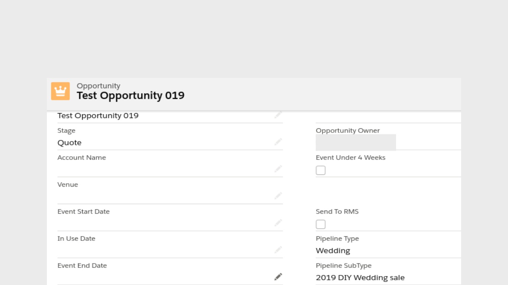This screenshot has width=508, height=285.
Task: Click pencil beside the opportunity name field
Action: tap(278, 115)
